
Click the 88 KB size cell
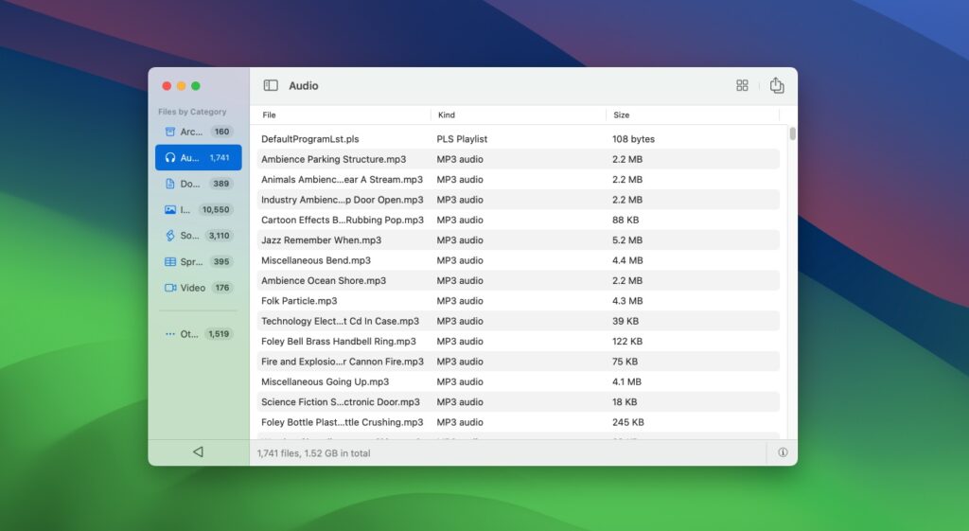point(625,220)
